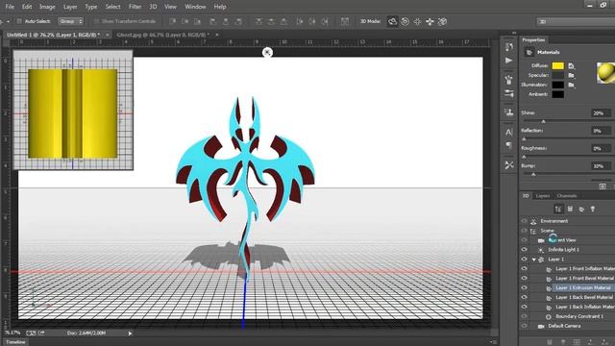Viewport: 615px width, 346px height.
Task: Select the Roll 3D Object mode icon
Action: click(x=405, y=21)
